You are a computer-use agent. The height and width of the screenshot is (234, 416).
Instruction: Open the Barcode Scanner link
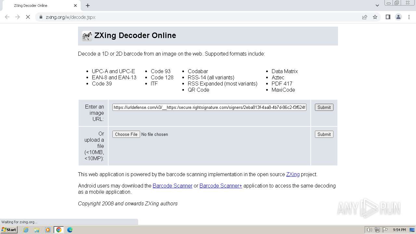click(173, 186)
